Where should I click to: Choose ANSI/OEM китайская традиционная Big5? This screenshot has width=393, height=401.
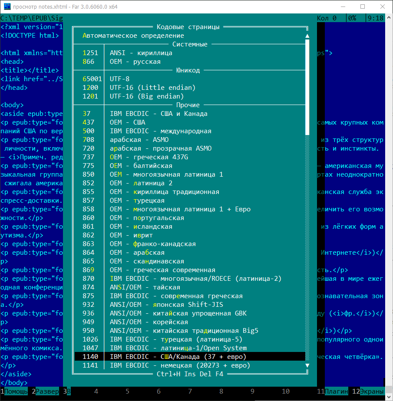click(190, 331)
